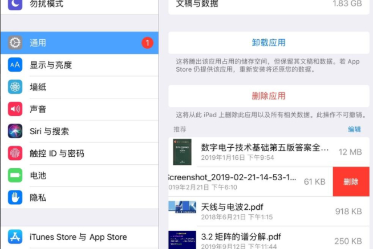The height and width of the screenshot is (249, 373).
Task: Open 电池 settings
Action: pyautogui.click(x=79, y=176)
